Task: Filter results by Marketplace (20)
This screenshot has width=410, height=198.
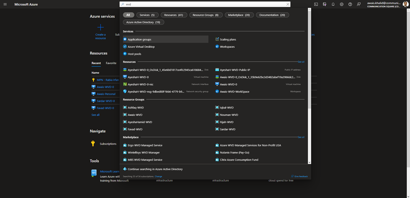Action: 239,15
